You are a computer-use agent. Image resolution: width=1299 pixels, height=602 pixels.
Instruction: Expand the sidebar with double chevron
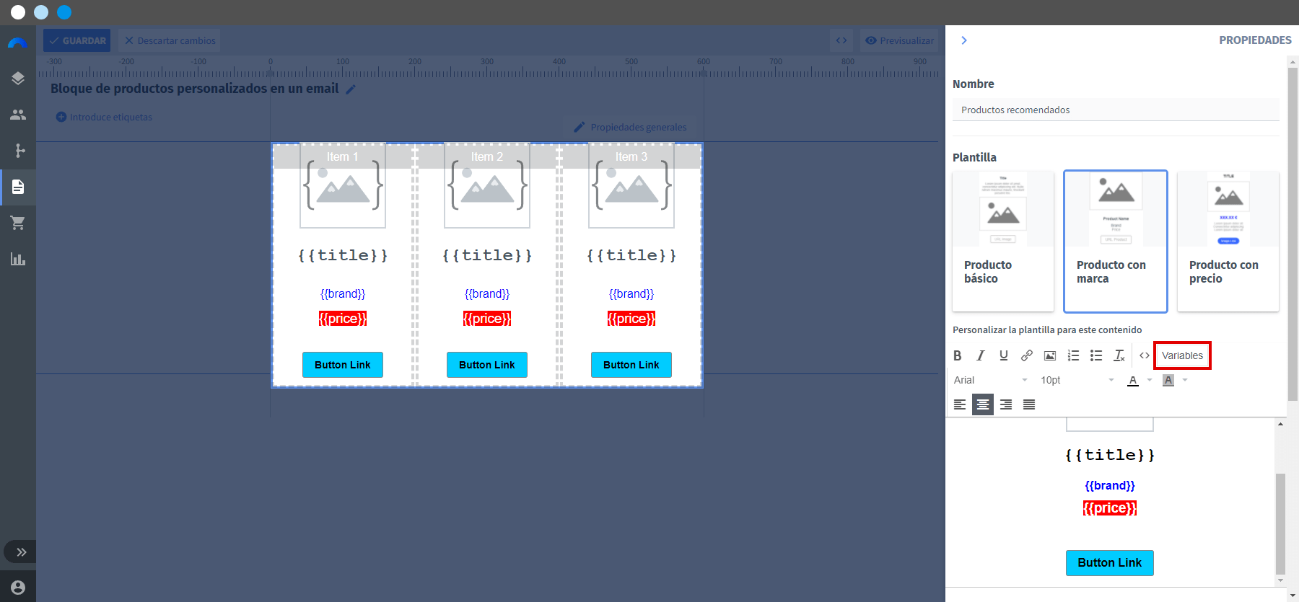22,552
